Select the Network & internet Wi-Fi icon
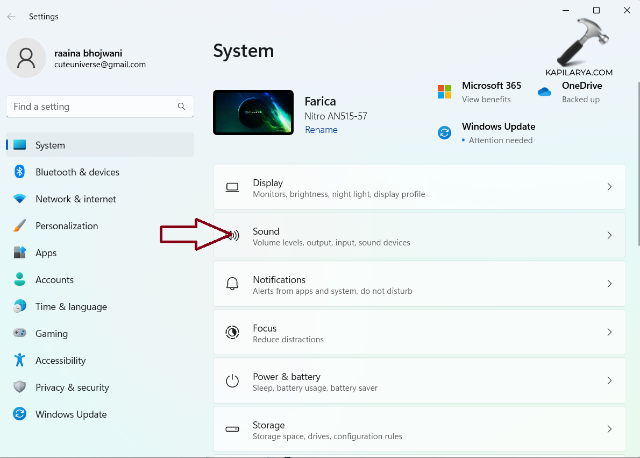 (20, 199)
